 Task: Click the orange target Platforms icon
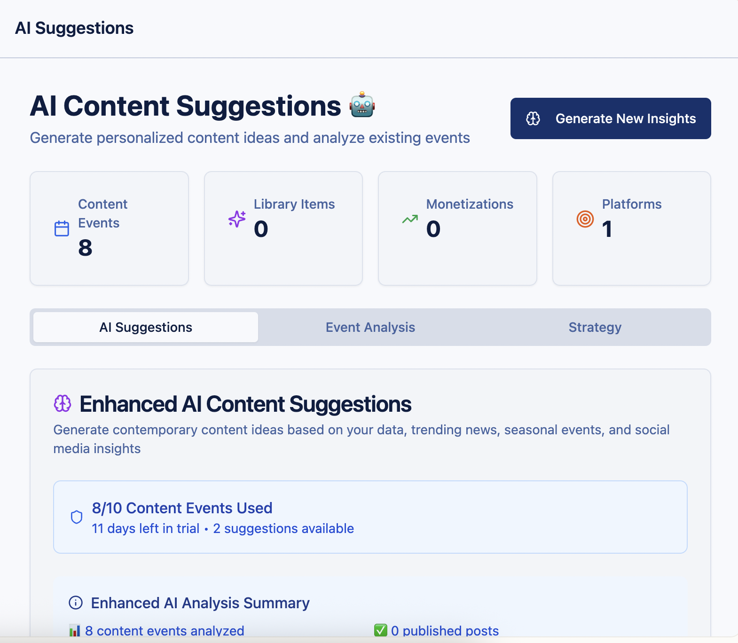click(x=585, y=219)
